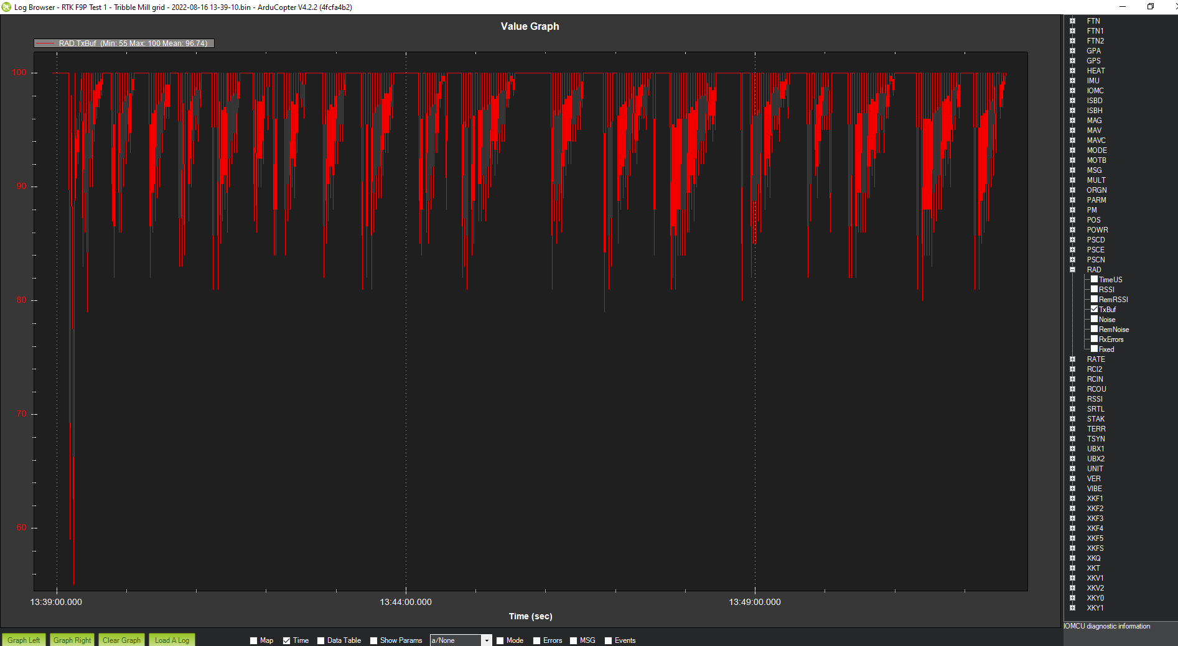The width and height of the screenshot is (1178, 646).
Task: Enable the MSG checkbox
Action: point(573,640)
